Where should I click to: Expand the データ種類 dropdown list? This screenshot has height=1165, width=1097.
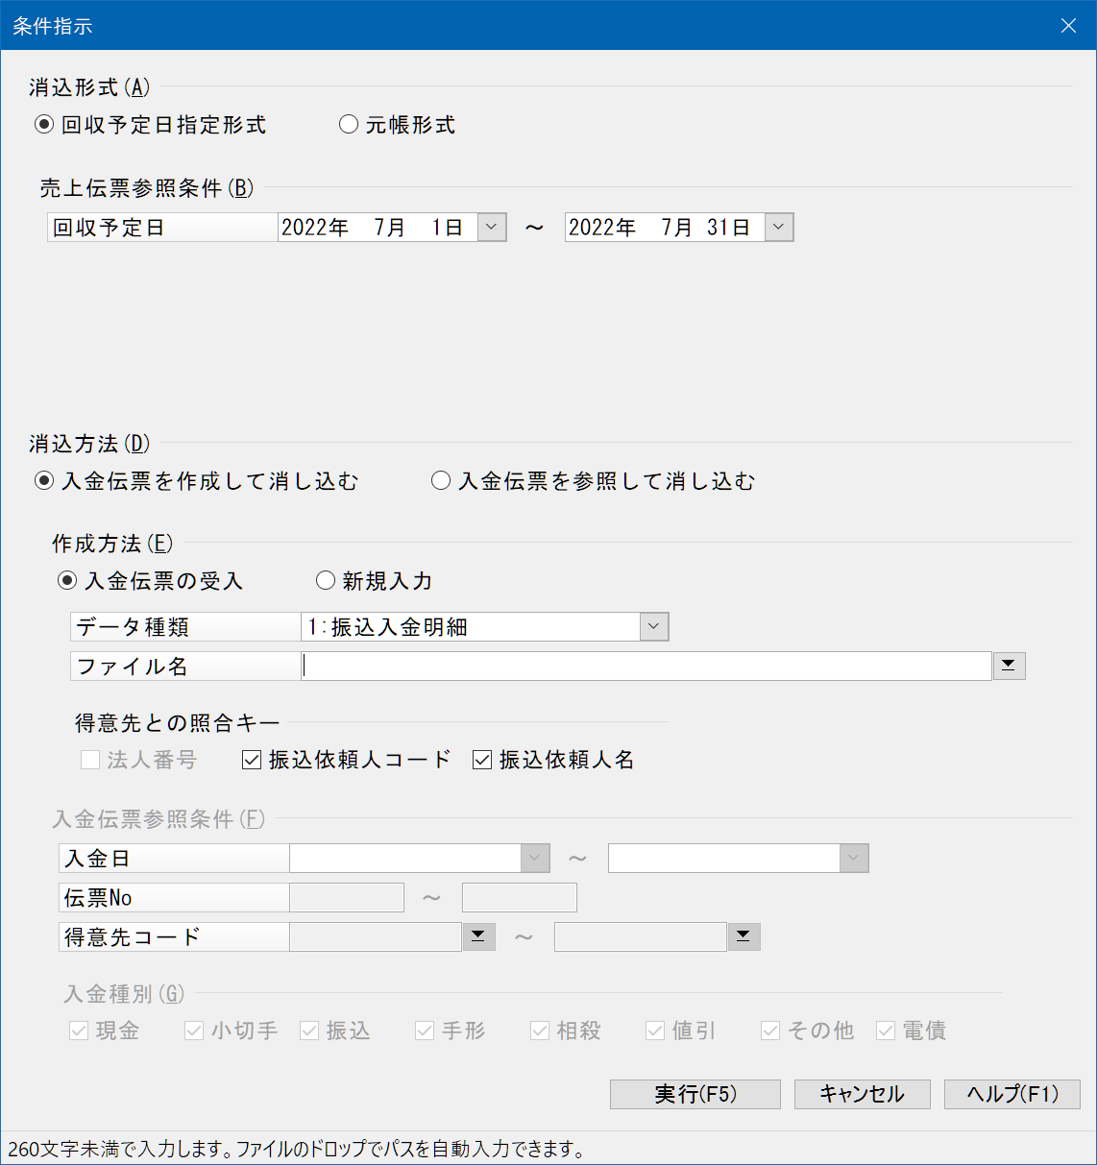(653, 627)
